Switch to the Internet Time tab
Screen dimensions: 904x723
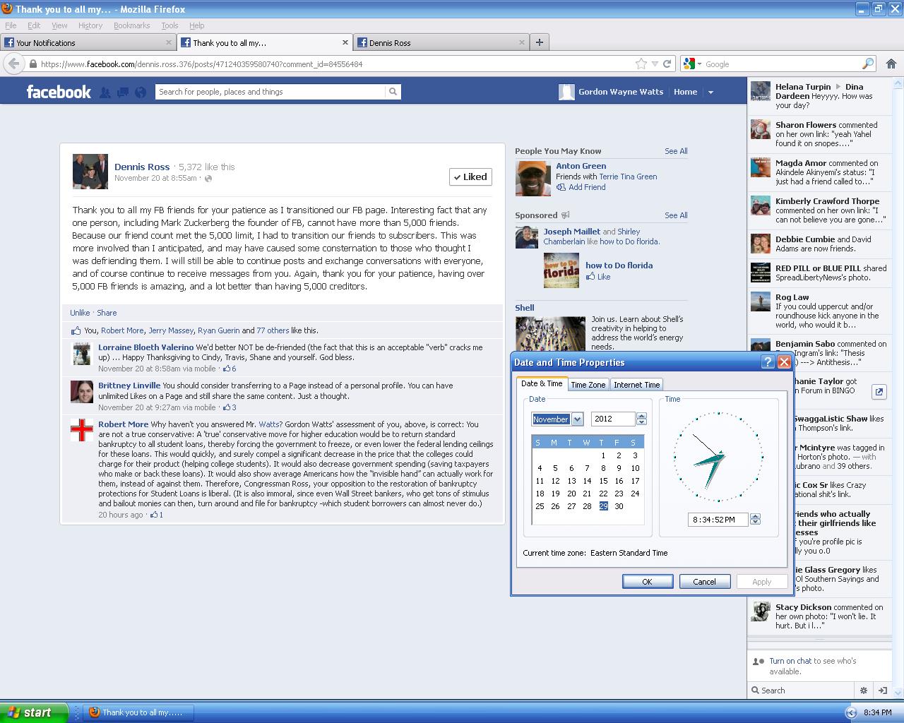[636, 385]
